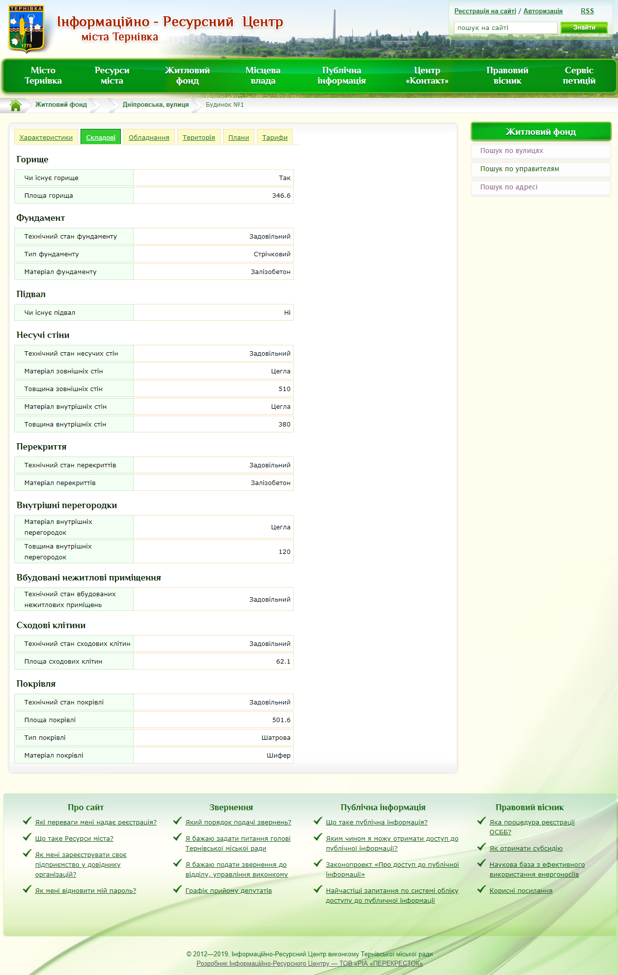Open the RSS feed link
618x975 pixels.
click(587, 11)
